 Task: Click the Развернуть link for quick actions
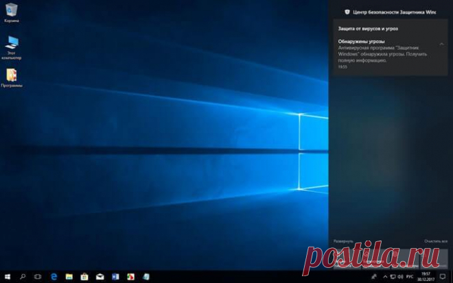[x=343, y=241]
